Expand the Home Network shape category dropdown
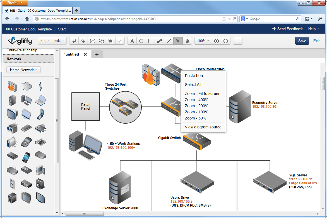 click(x=23, y=70)
